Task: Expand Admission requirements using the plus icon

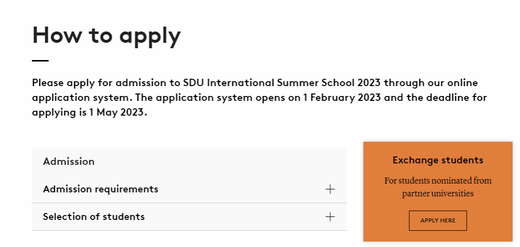Action: pyautogui.click(x=330, y=189)
